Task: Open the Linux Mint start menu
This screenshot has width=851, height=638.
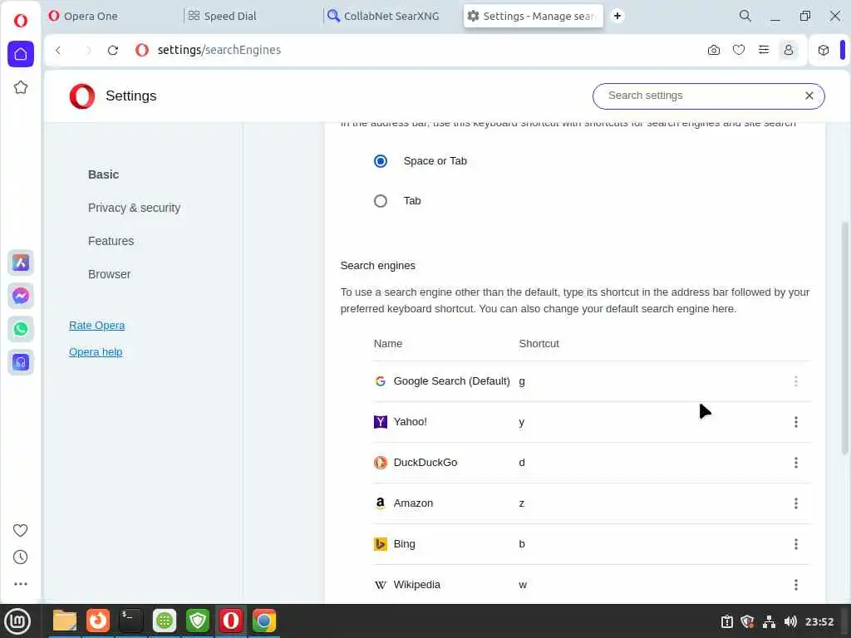Action: tap(17, 621)
